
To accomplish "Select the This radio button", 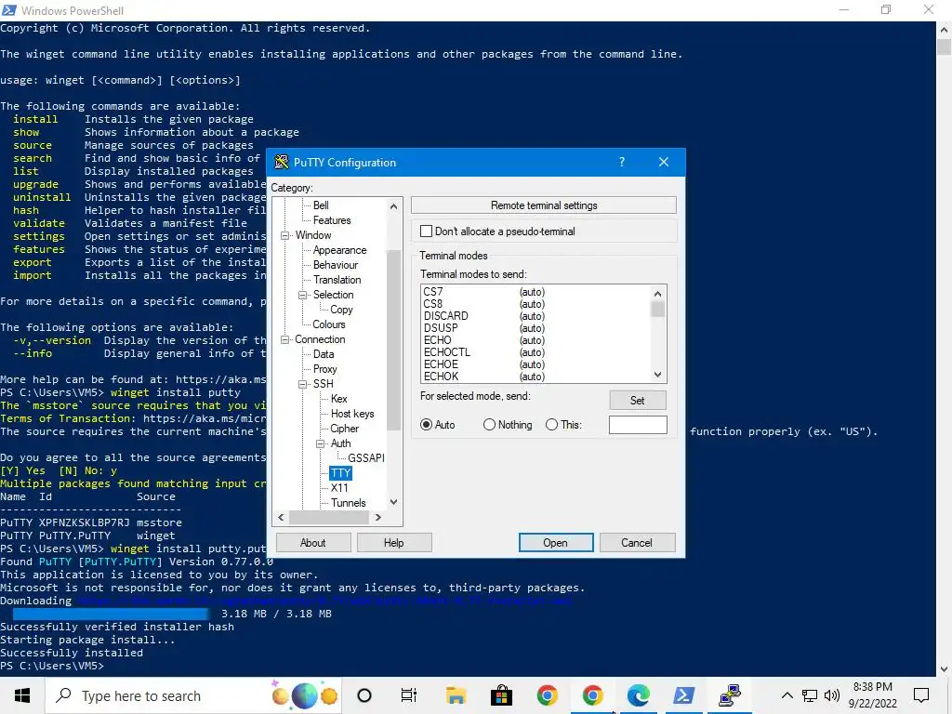I will pyautogui.click(x=551, y=425).
